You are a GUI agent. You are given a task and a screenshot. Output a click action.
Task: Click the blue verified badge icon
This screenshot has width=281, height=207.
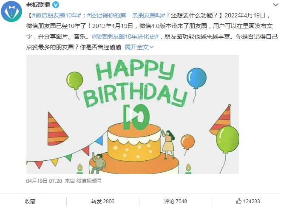tap(56, 5)
